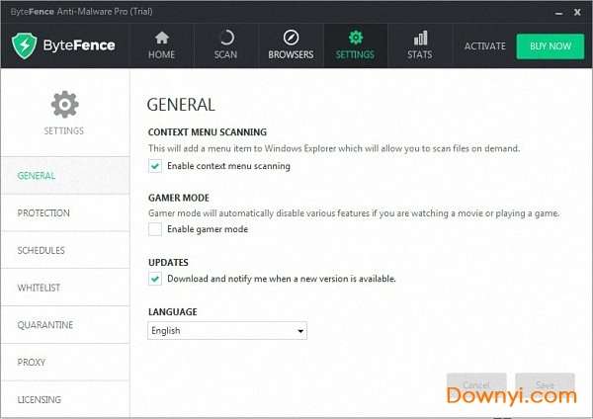
Task: Click the Language dropdown arrow
Action: [x=299, y=331]
